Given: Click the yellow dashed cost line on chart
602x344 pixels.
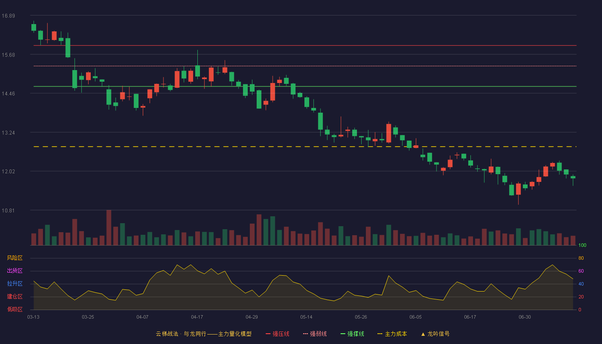Looking at the screenshot, I should click(x=305, y=147).
